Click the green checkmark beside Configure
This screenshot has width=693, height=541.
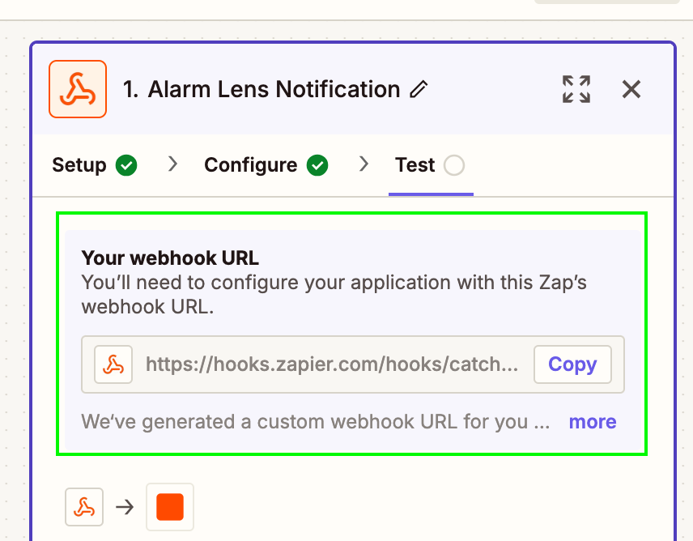[x=318, y=165]
